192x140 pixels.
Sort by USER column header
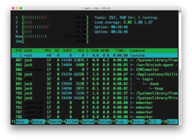click(28, 51)
